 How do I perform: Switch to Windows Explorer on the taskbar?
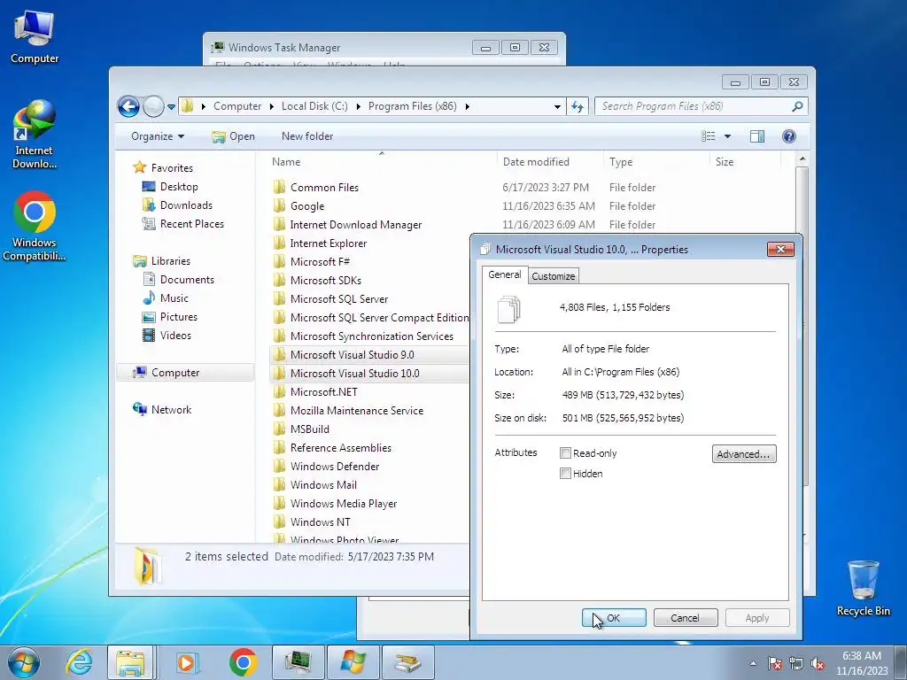(x=130, y=662)
